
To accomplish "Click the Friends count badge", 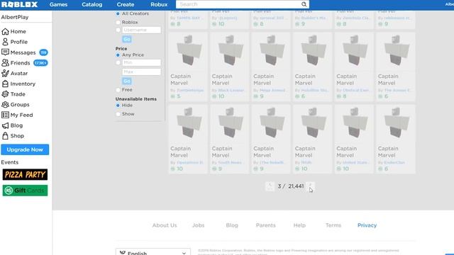I will pos(40,63).
